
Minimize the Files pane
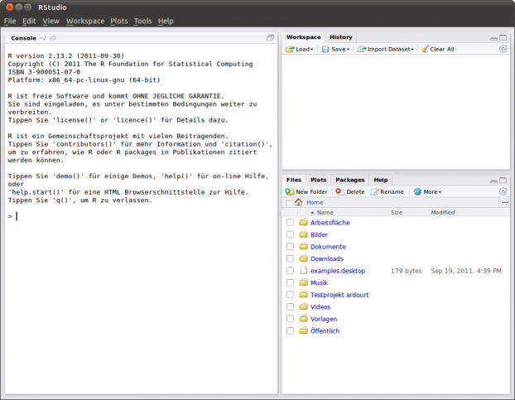pyautogui.click(x=493, y=181)
